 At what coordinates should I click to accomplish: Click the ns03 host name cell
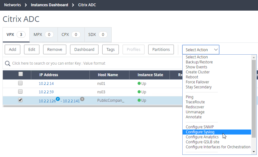[x=101, y=92]
